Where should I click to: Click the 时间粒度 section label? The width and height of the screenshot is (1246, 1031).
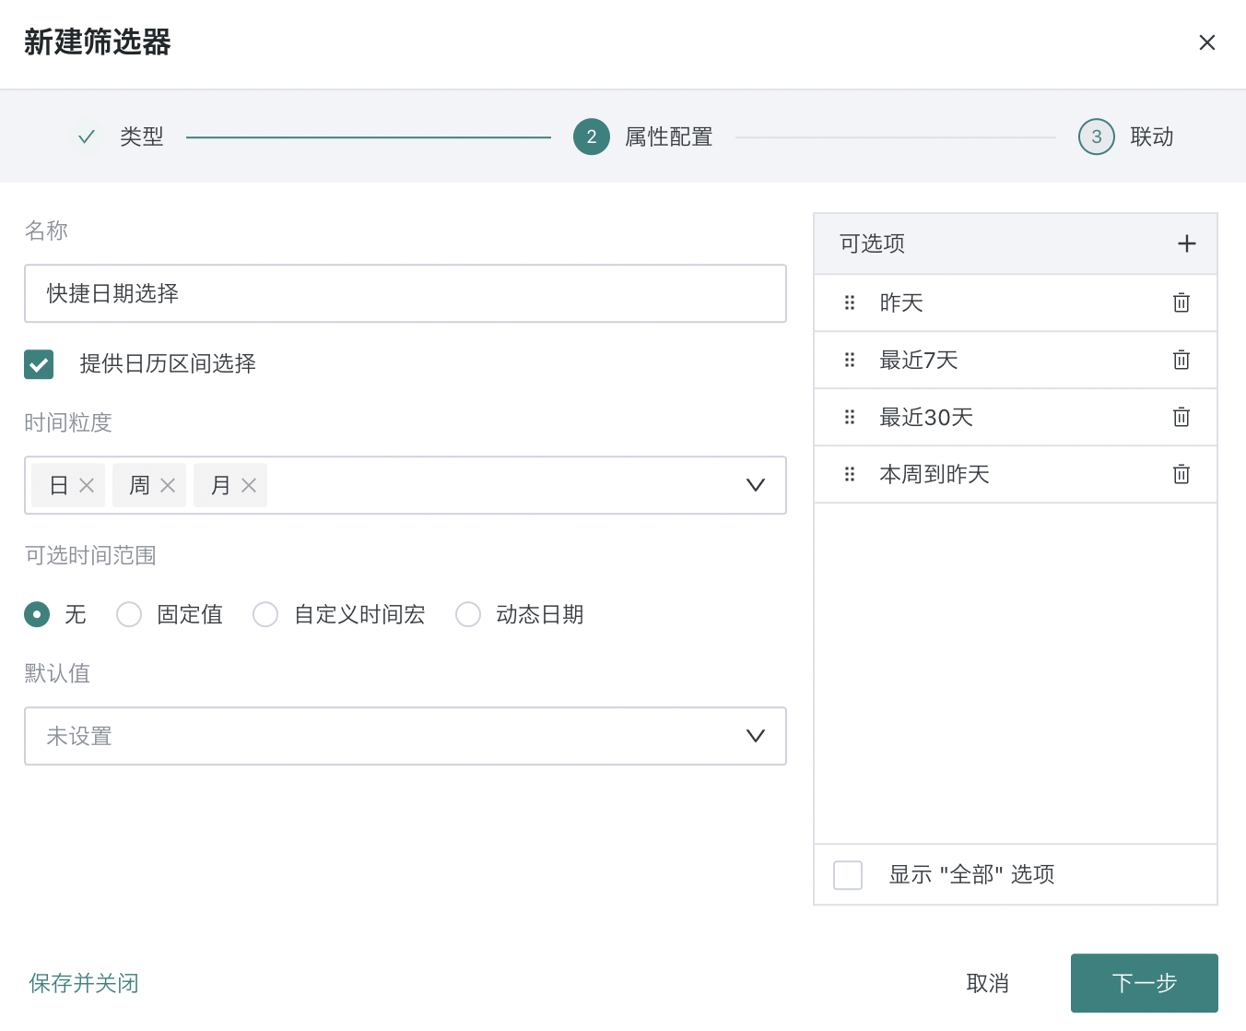[68, 422]
